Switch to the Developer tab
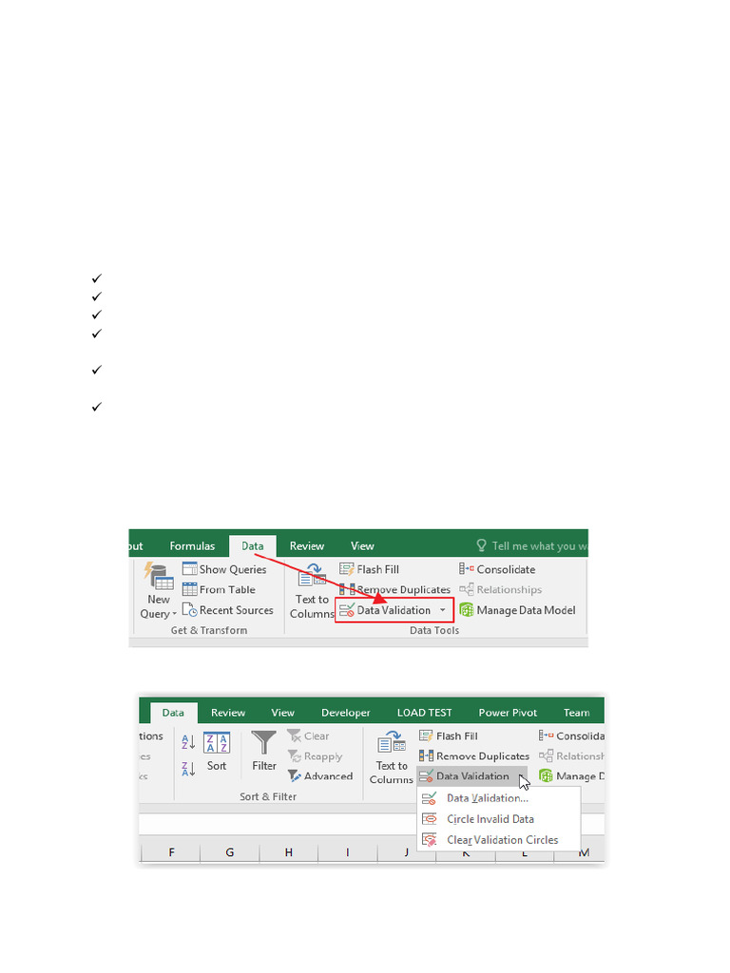This screenshot has width=730, height=973. point(346,713)
